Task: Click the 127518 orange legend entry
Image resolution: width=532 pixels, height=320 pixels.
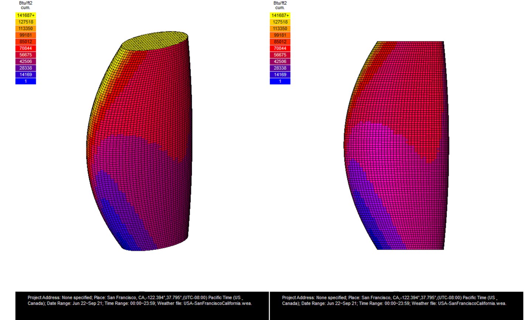Action: pyautogui.click(x=25, y=22)
